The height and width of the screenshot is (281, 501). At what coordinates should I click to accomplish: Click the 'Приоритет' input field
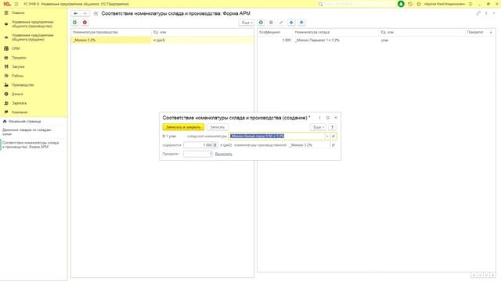point(198,154)
